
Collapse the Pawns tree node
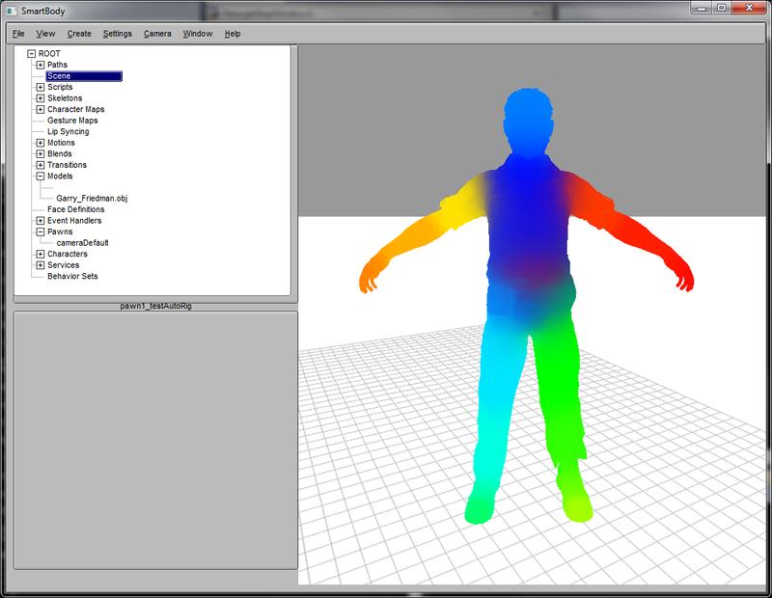pyautogui.click(x=40, y=231)
